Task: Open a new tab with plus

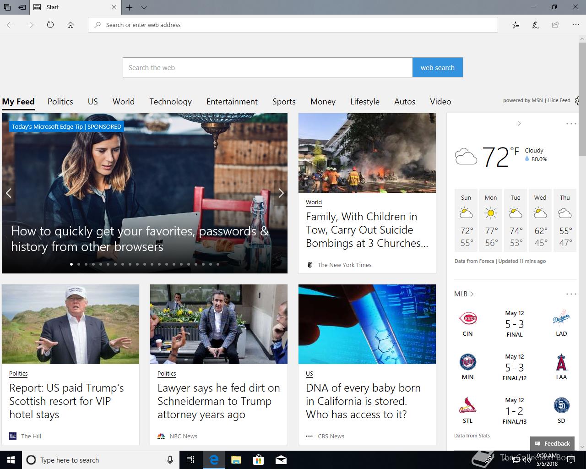Action: pyautogui.click(x=130, y=7)
